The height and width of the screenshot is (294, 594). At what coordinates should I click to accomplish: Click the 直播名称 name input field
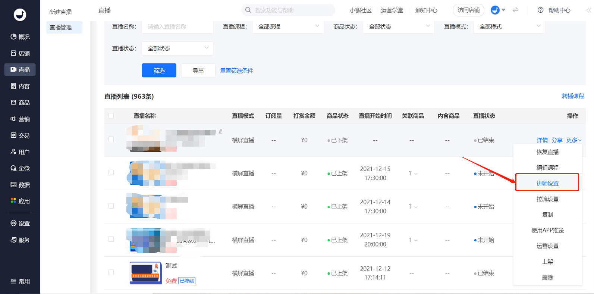177,26
